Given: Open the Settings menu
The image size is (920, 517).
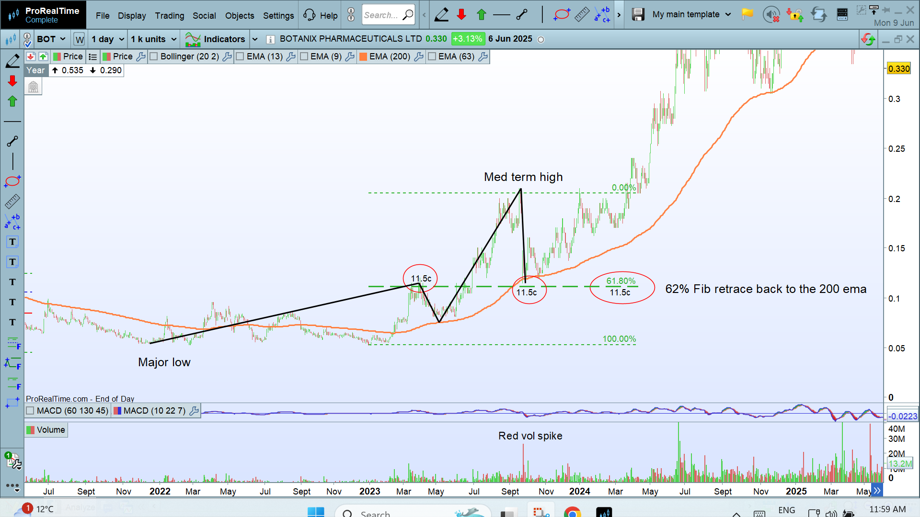Looking at the screenshot, I should [x=278, y=15].
